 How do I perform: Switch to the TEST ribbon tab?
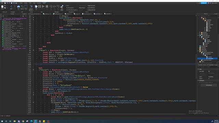tap(30, 3)
